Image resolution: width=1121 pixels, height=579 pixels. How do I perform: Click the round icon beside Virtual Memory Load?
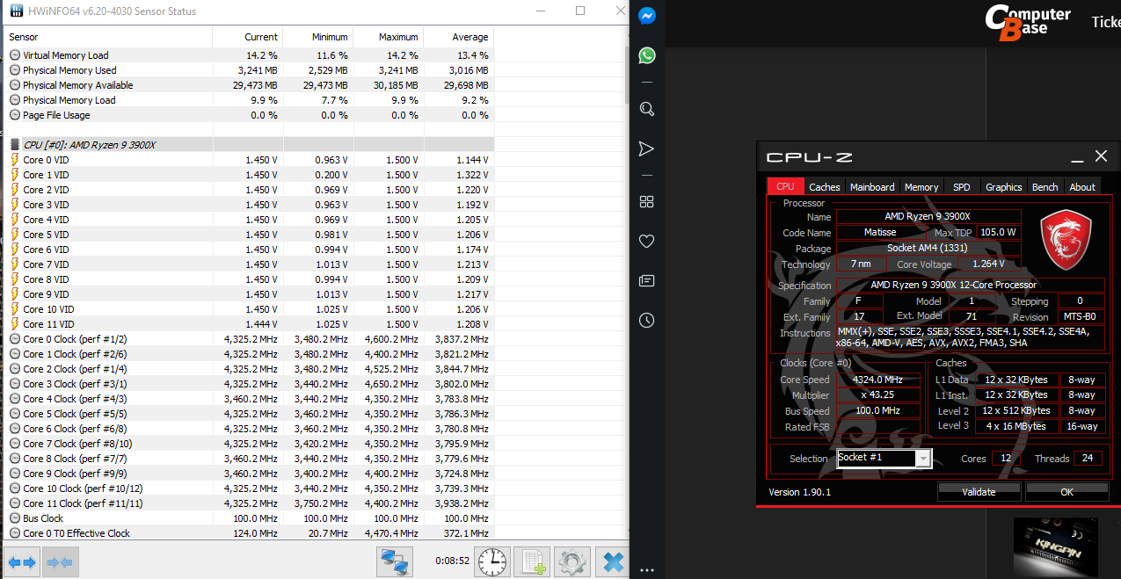coord(15,55)
